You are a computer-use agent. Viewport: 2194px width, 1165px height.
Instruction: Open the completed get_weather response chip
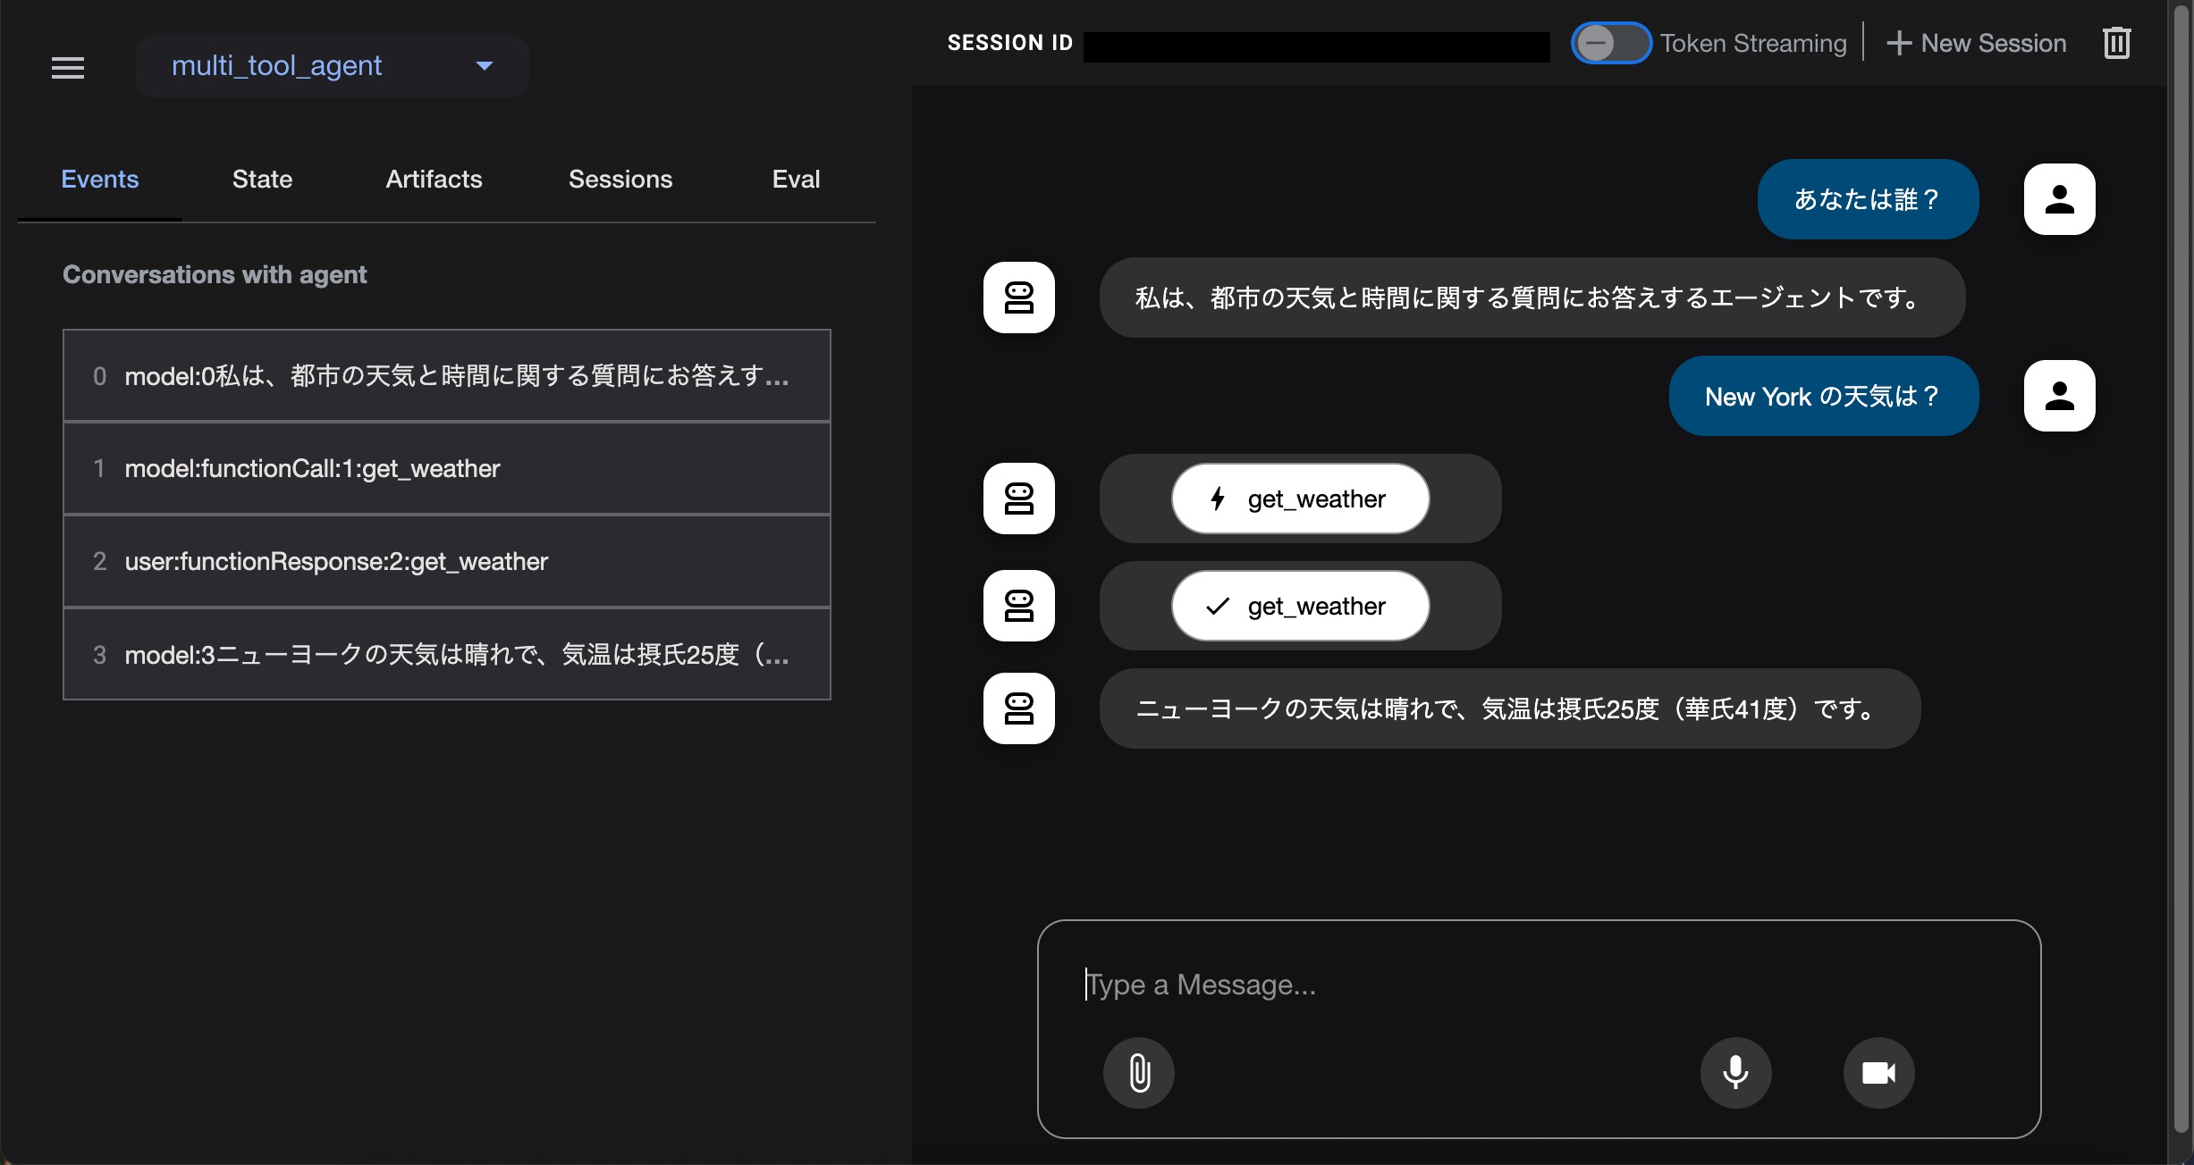pos(1298,606)
